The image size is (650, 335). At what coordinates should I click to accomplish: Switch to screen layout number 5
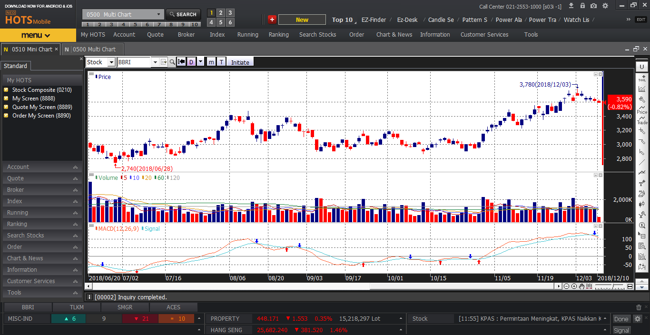[221, 22]
